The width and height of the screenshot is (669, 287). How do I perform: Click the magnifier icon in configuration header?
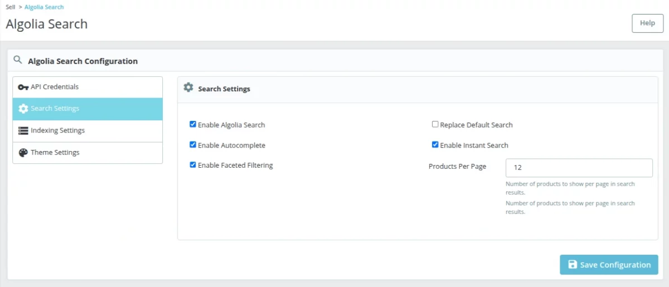click(18, 60)
